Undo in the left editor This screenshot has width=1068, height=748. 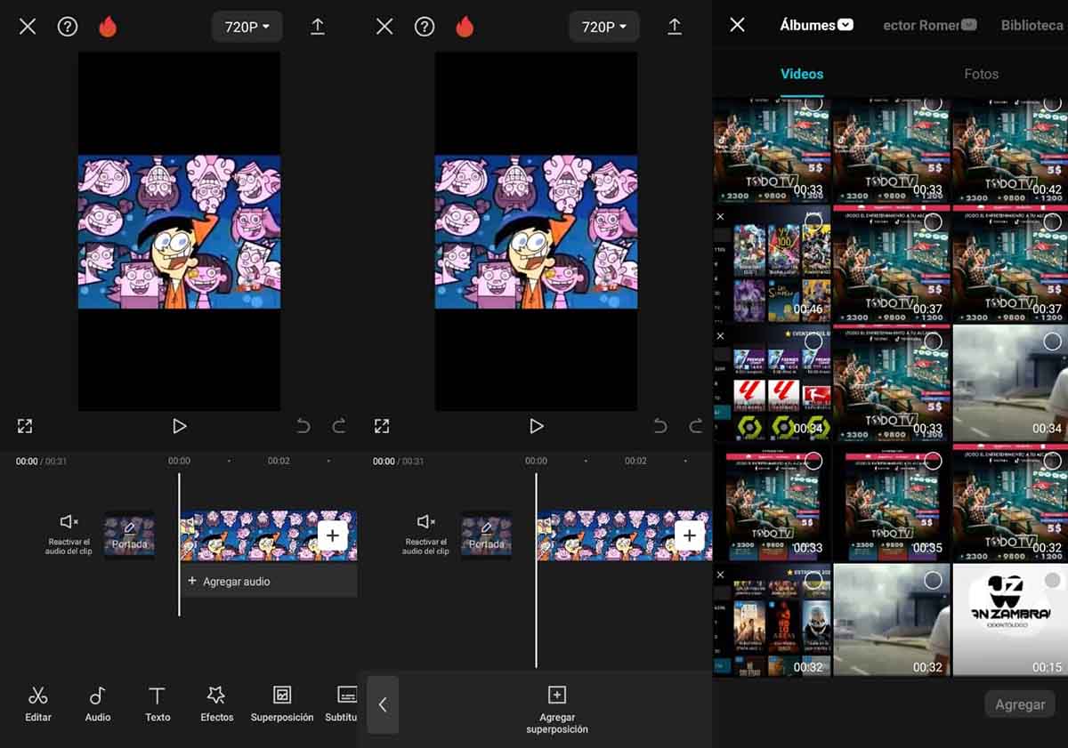click(x=303, y=426)
